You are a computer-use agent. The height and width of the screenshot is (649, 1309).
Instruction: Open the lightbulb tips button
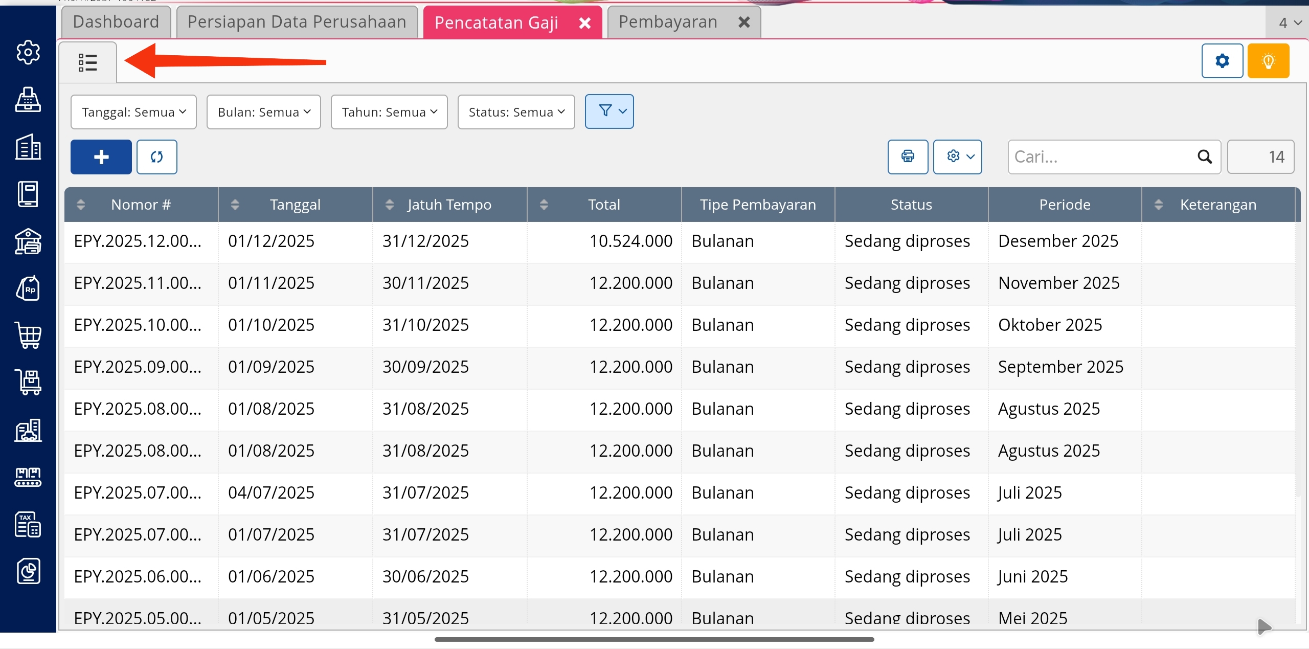1268,61
